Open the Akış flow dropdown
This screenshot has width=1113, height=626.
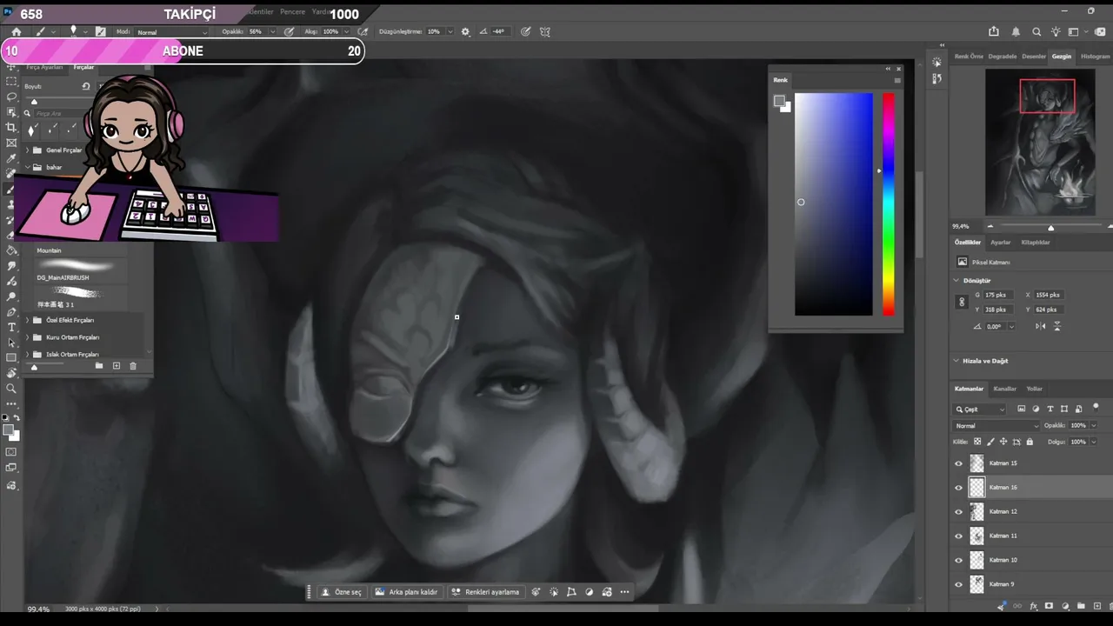347,31
